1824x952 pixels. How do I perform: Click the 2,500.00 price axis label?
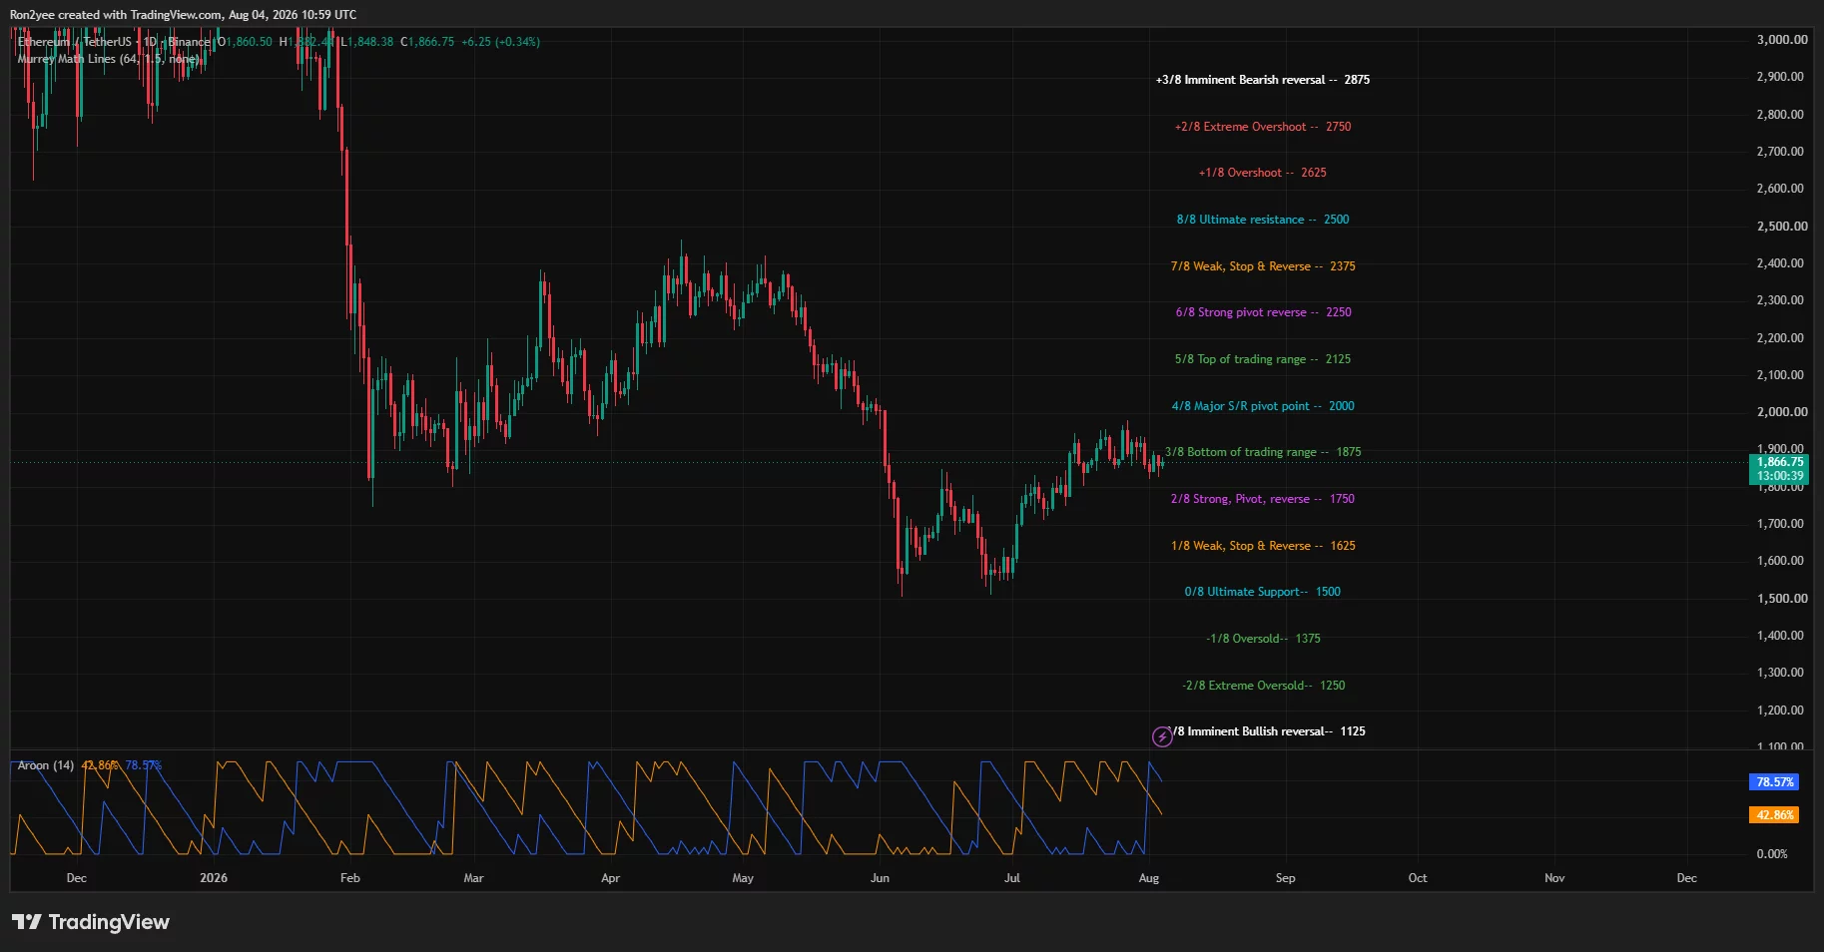tap(1782, 227)
